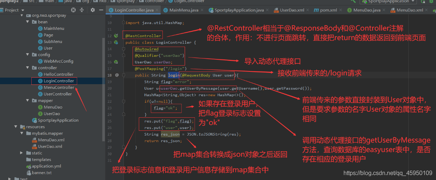The image size is (436, 180).
Task: Click the gutter icon on line 13
Action: [x=116, y=43]
